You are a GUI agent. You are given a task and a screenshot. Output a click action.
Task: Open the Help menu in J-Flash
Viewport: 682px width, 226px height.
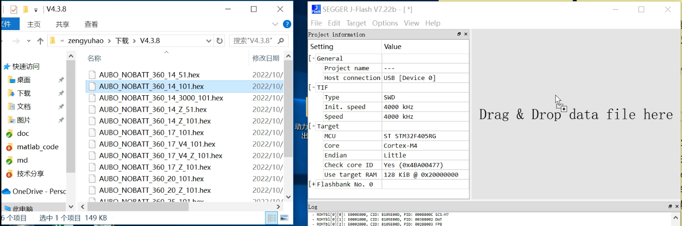pyautogui.click(x=432, y=23)
